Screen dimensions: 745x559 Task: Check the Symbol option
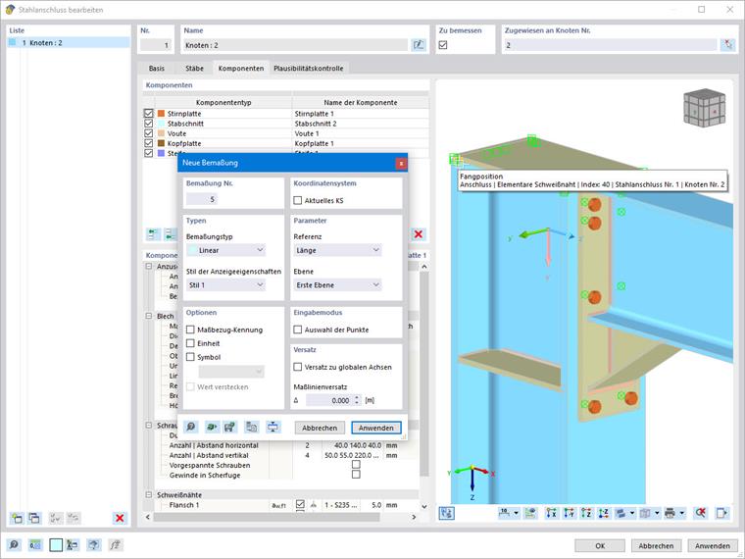pyautogui.click(x=190, y=357)
